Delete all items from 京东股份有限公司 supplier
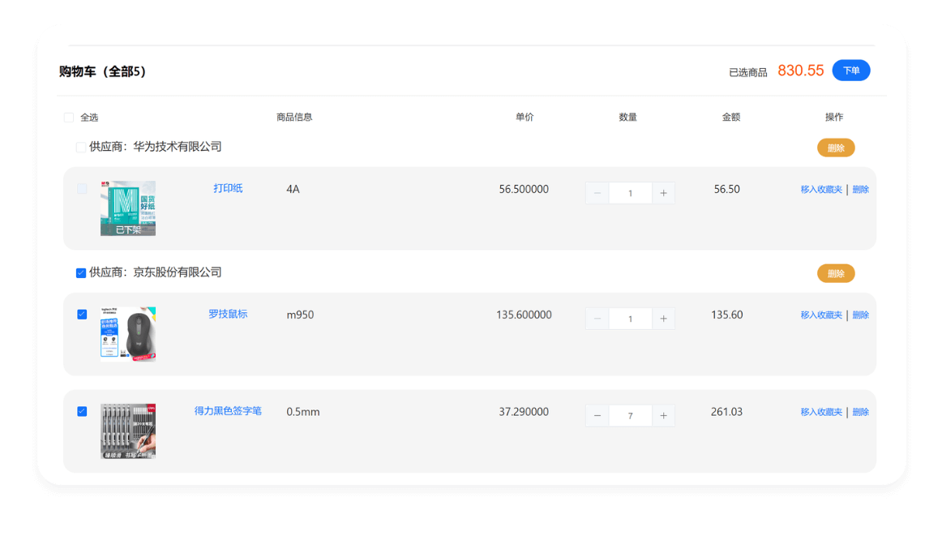The width and height of the screenshot is (942, 540). pos(836,273)
